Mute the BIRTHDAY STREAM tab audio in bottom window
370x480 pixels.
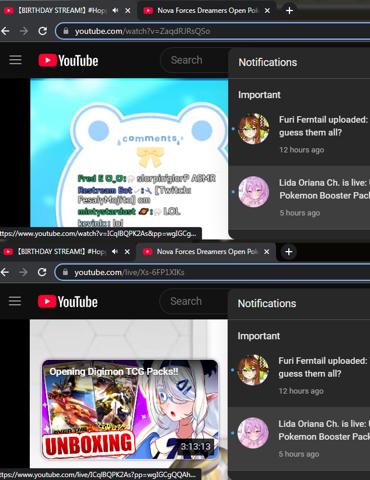point(114,252)
